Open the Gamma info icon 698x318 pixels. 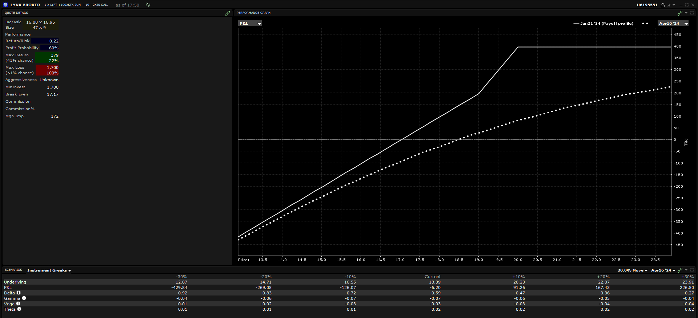[x=24, y=298]
